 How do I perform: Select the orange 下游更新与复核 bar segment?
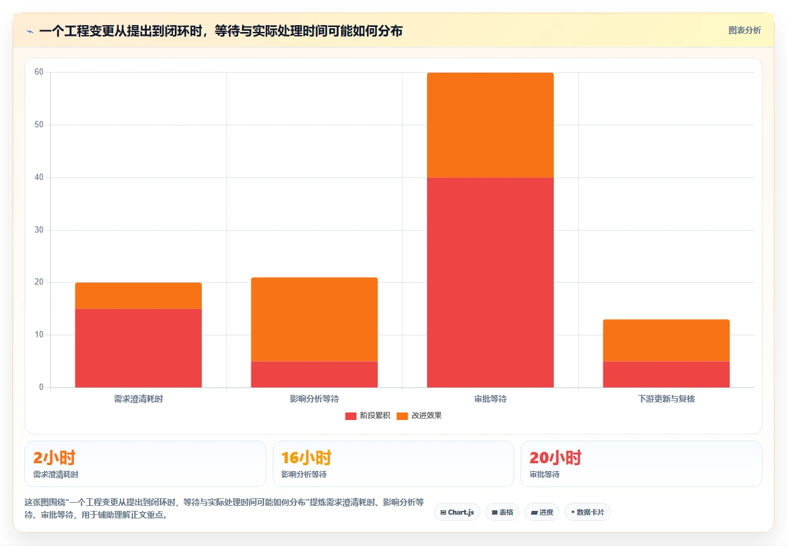click(666, 340)
